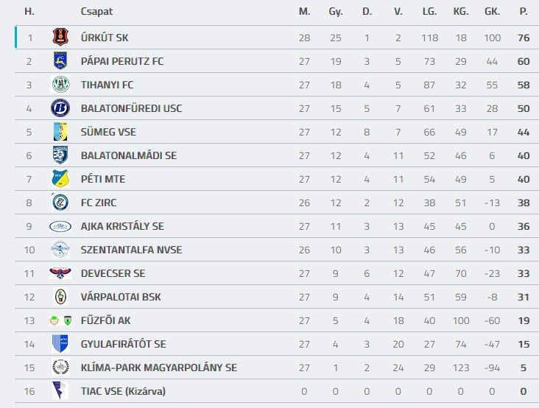This screenshot has height=408, width=539.
Task: Click the Pápai Perutz FC crest
Action: [60, 61]
